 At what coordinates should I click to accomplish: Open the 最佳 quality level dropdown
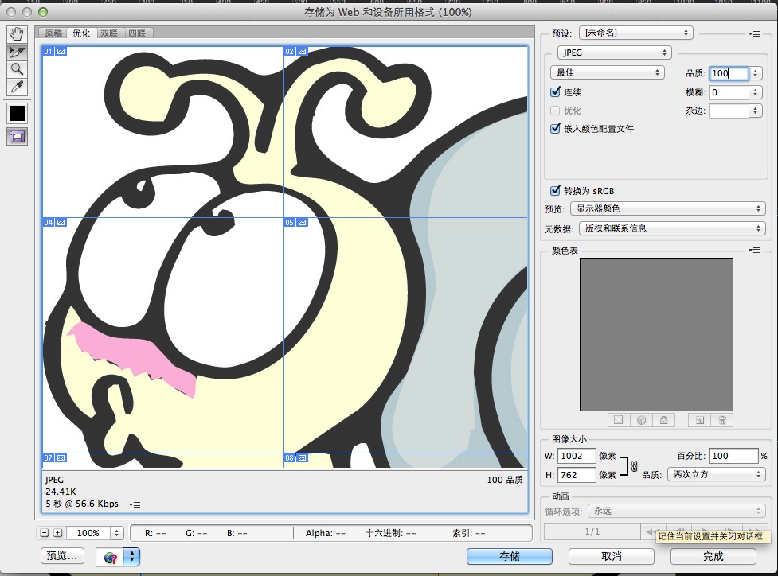click(608, 72)
